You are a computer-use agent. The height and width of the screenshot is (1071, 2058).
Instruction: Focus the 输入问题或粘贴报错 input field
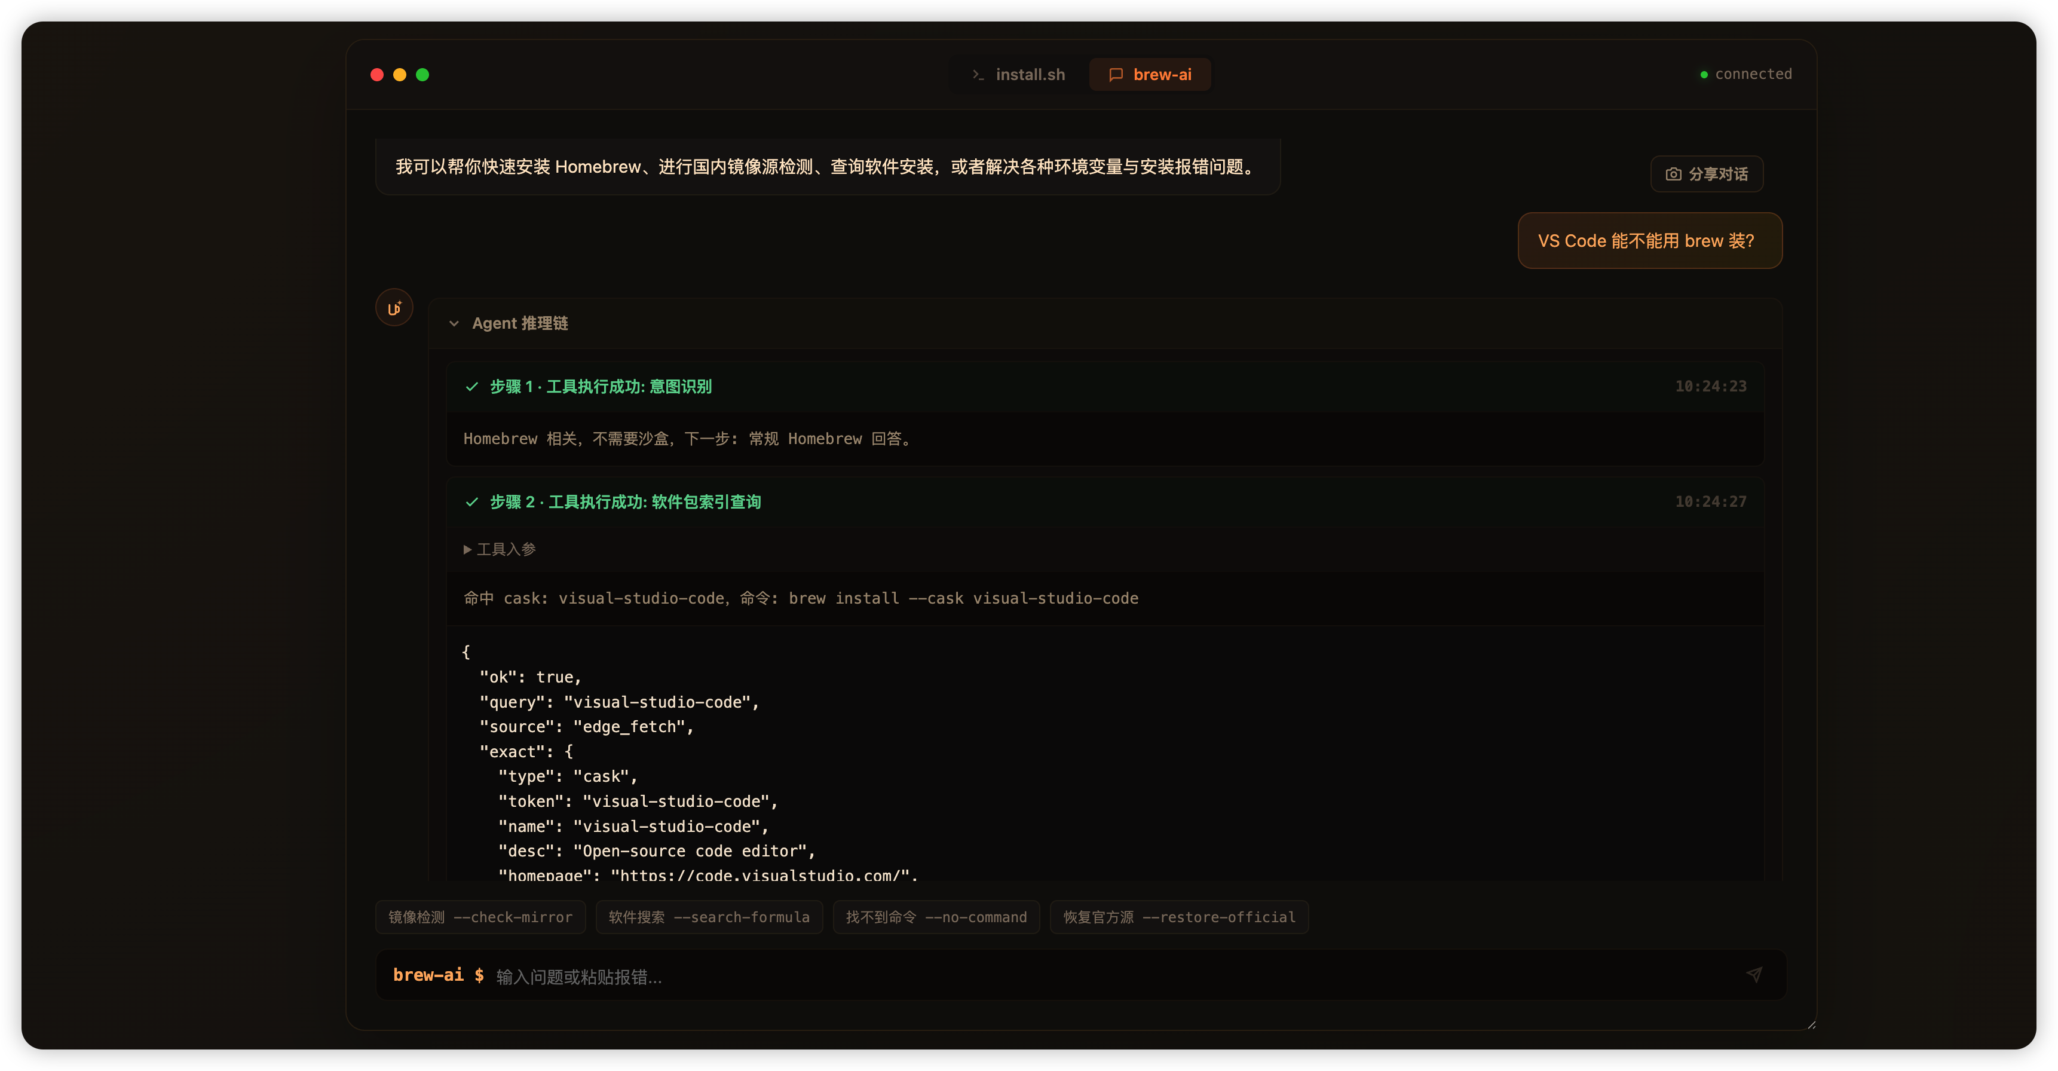(x=1110, y=976)
